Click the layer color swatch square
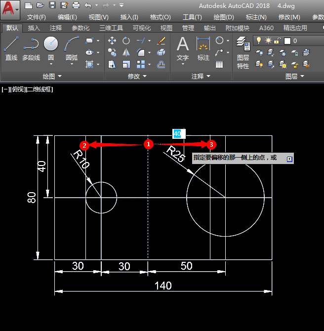The width and height of the screenshot is (324, 331). coord(287,41)
